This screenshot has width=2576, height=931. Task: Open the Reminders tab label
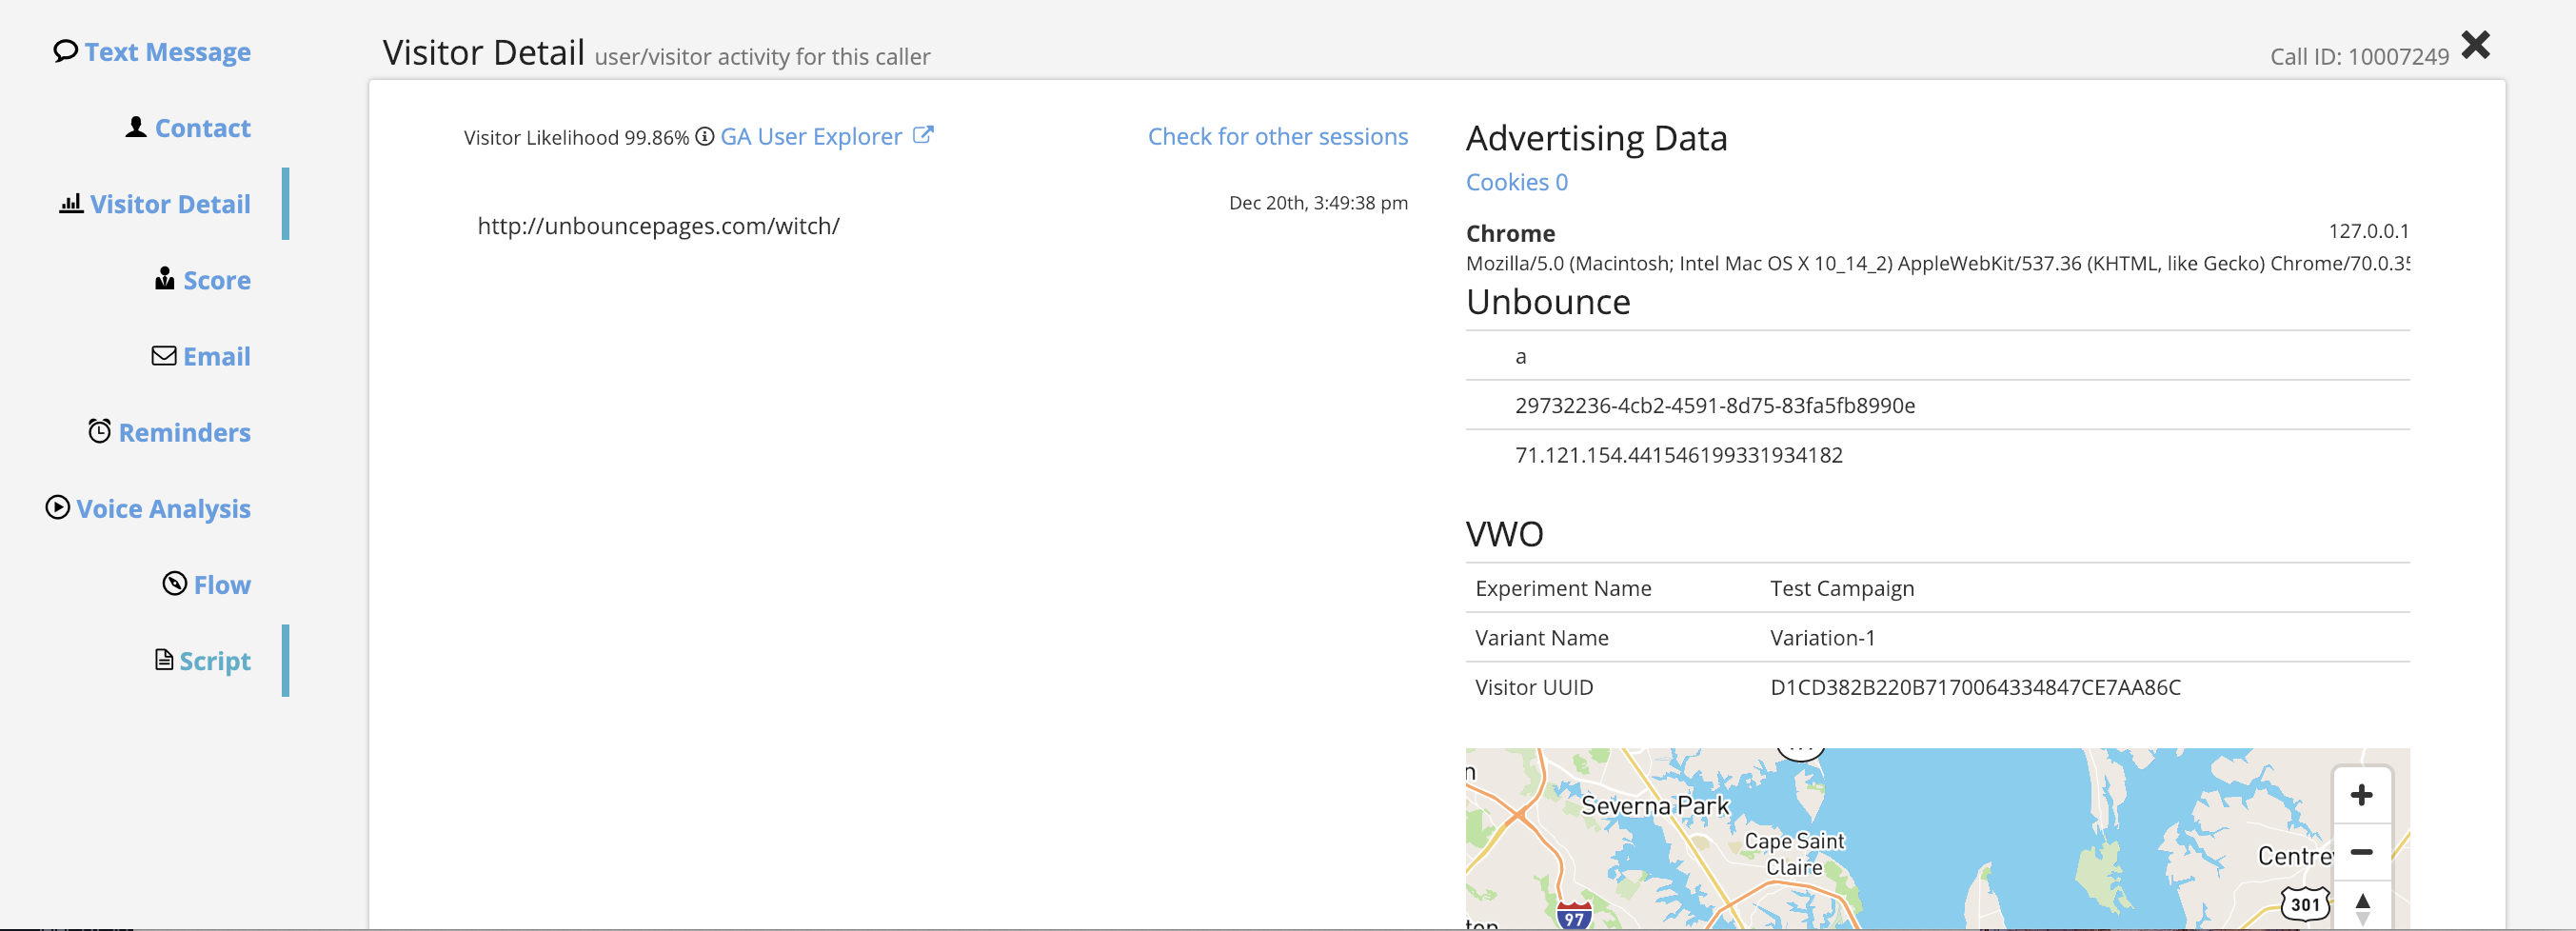pos(184,433)
